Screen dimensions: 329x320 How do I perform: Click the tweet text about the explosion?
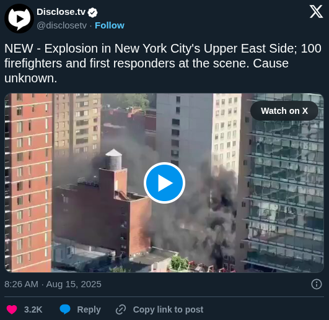pyautogui.click(x=163, y=63)
